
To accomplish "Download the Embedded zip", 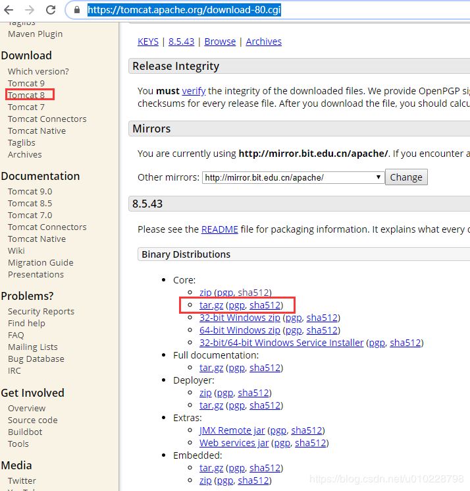I will pos(205,480).
